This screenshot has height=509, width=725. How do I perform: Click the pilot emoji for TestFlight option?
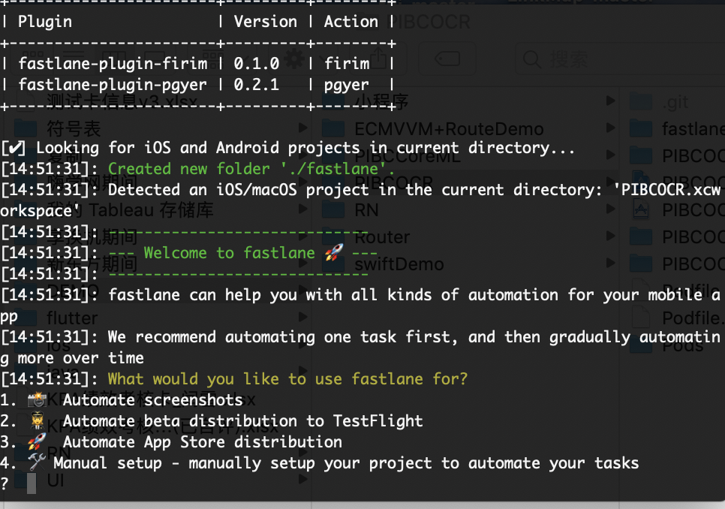pos(37,421)
